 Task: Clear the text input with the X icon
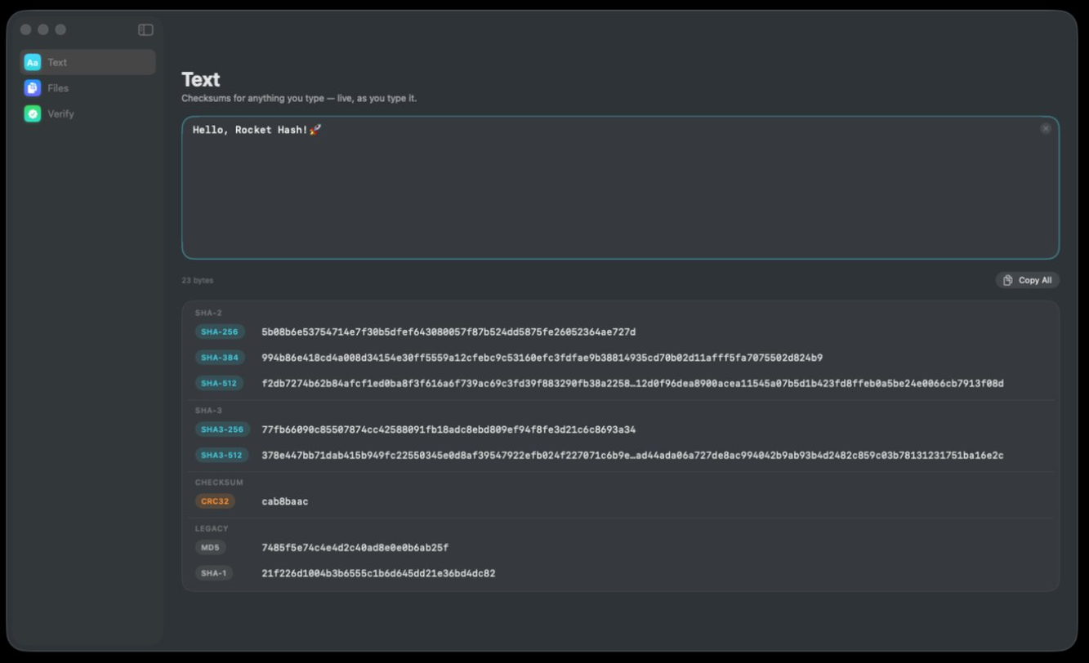[x=1046, y=128]
